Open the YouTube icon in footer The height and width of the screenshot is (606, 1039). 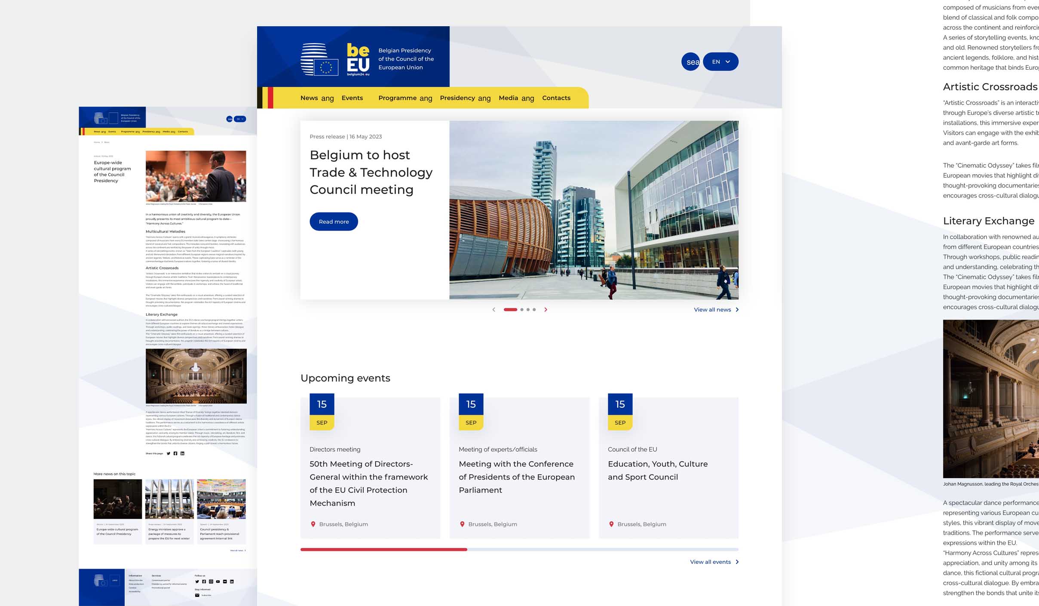coord(218,581)
